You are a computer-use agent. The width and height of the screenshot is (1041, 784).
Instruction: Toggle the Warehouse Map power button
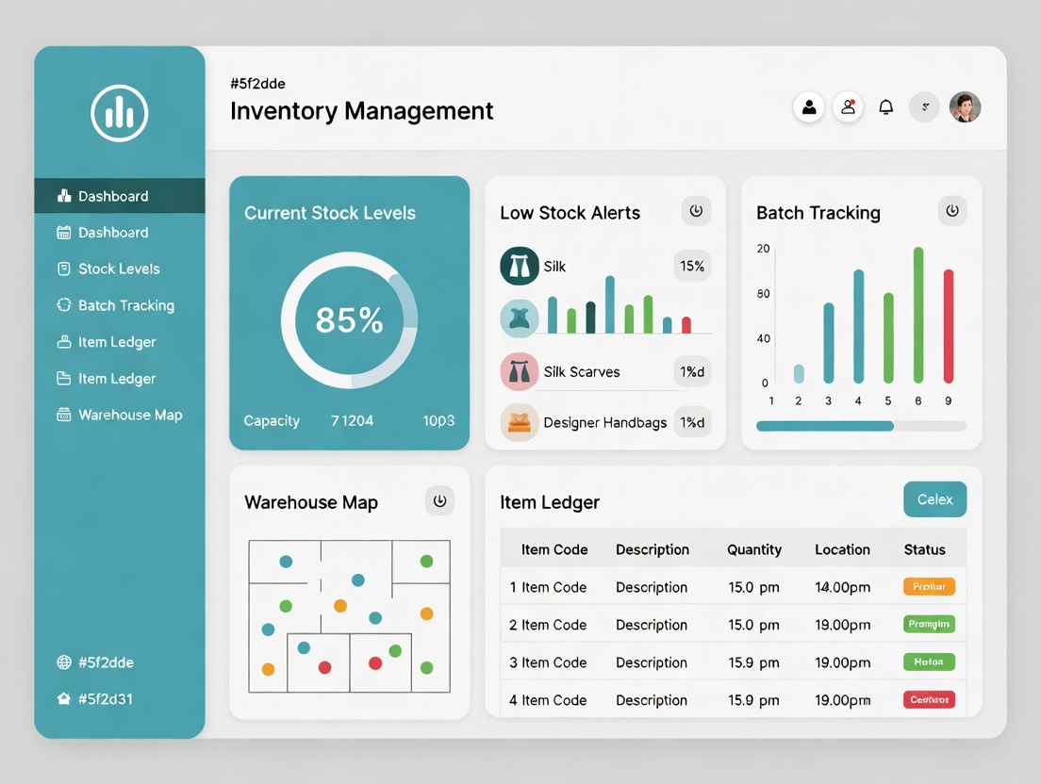[x=439, y=501]
